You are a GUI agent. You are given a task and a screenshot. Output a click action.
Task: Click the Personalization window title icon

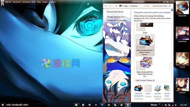[104, 2]
